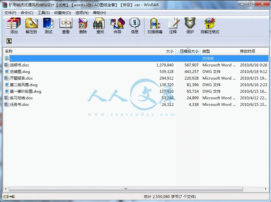Minimize the WinRAR window
Viewport: 271px width, 202px height.
242,4
